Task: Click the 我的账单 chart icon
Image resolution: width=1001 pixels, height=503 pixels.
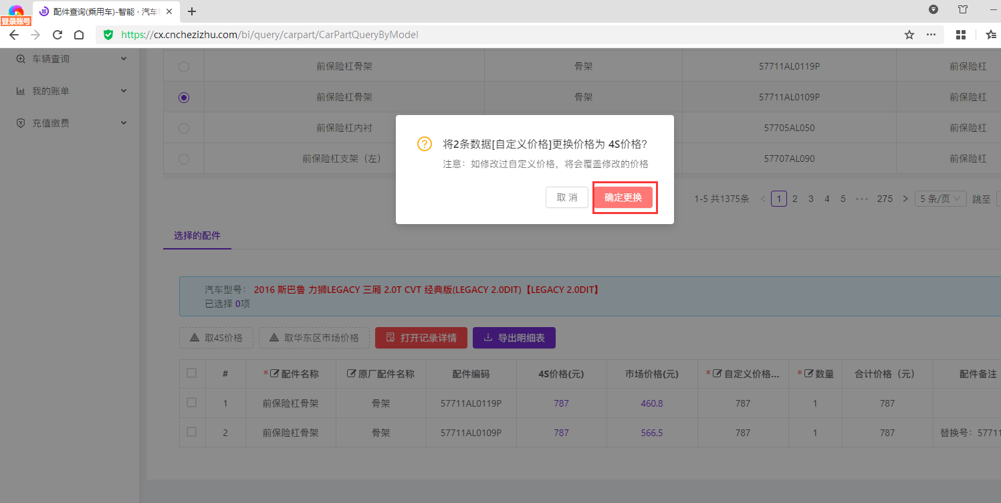Action: click(21, 91)
